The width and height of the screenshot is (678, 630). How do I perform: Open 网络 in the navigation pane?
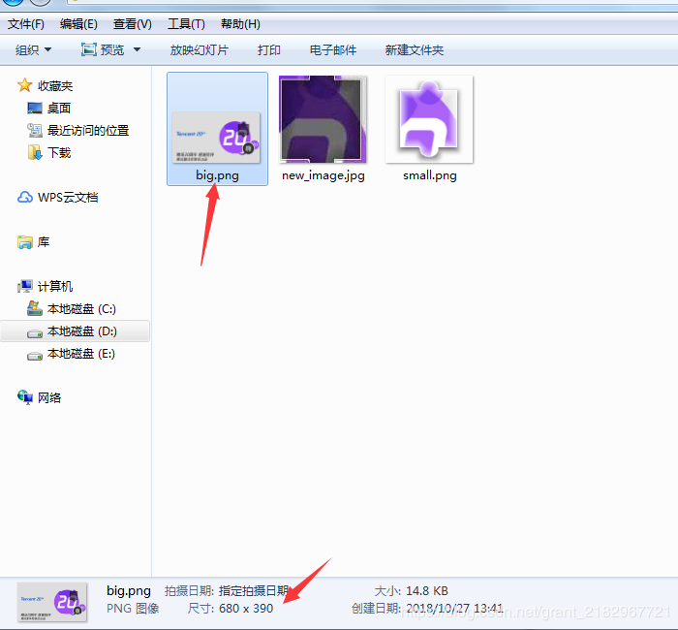coord(49,398)
